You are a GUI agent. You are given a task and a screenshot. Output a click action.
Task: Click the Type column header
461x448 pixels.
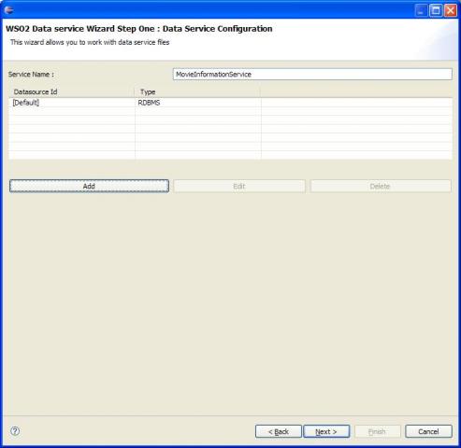[x=197, y=91]
